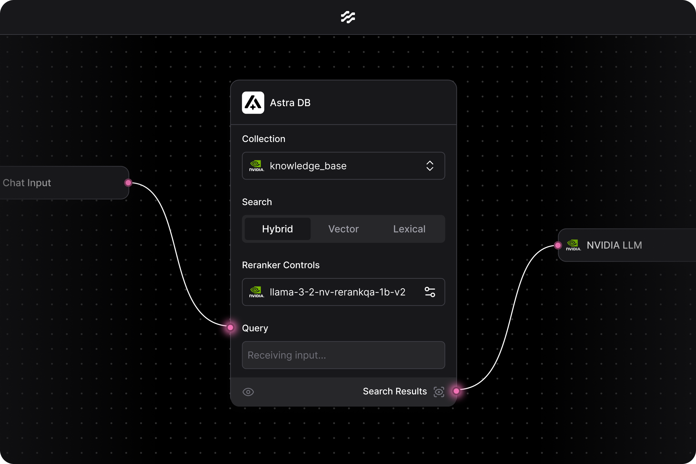This screenshot has height=464, width=696.
Task: Select the Chat Input node
Action: tap(59, 183)
